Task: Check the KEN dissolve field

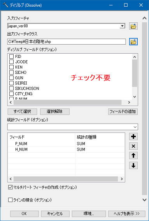Action: (x=11, y=67)
